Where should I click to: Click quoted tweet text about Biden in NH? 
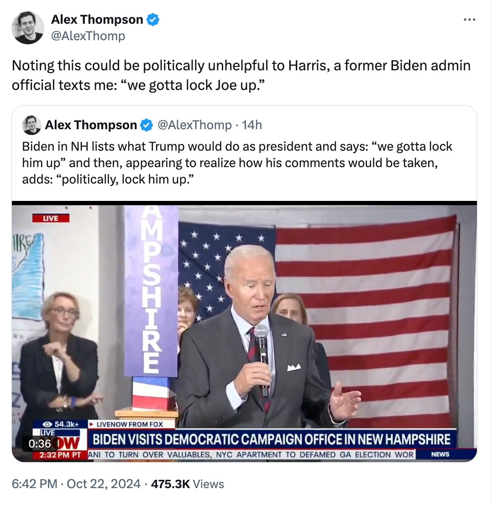pyautogui.click(x=237, y=163)
